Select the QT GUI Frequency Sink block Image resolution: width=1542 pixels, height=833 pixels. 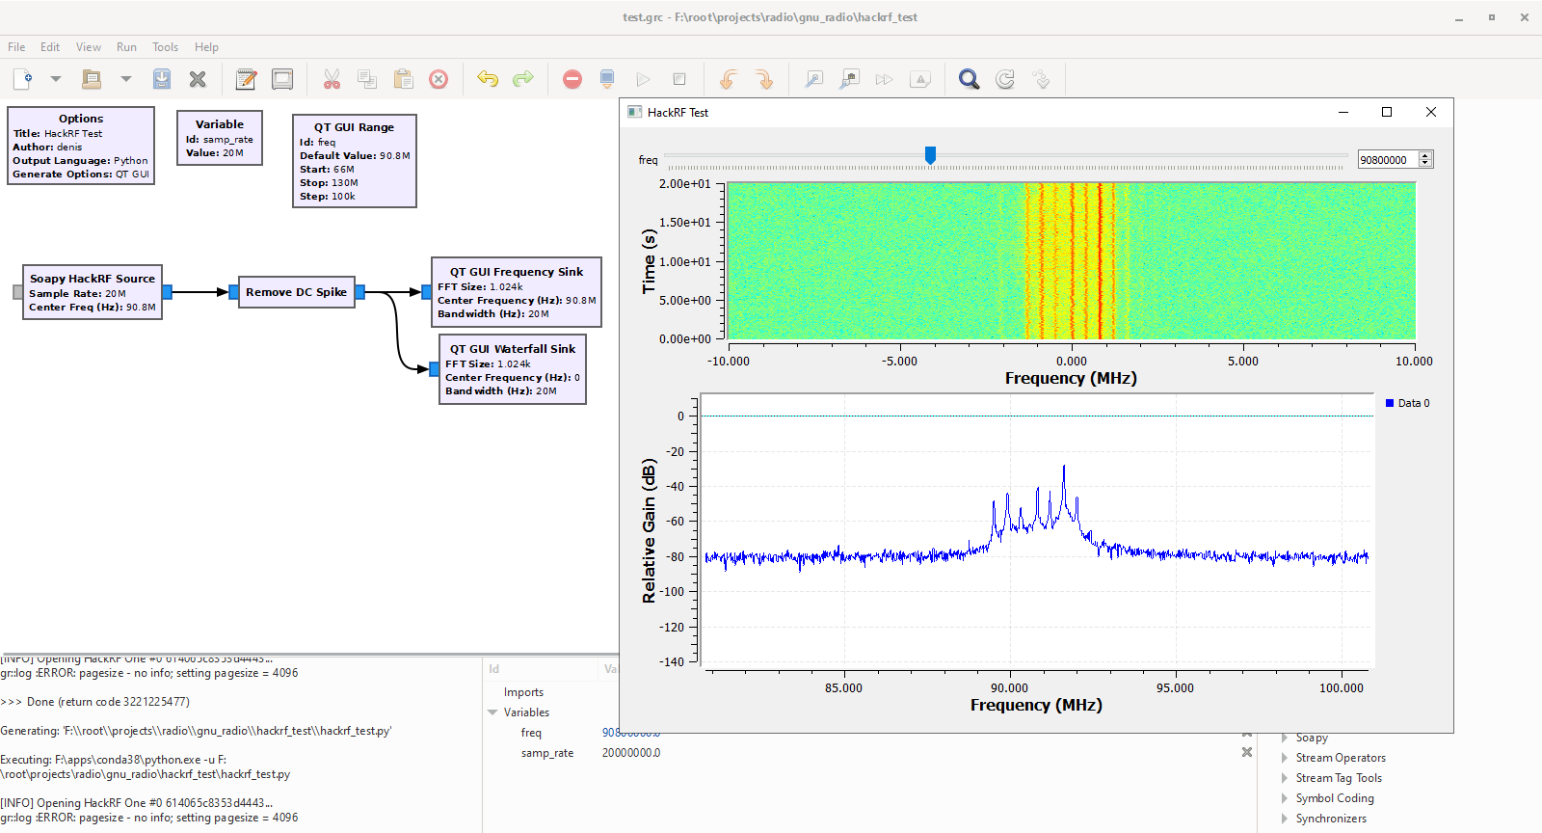[x=517, y=292]
